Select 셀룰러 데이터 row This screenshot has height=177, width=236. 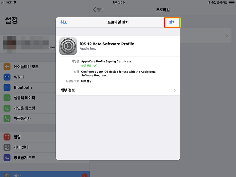28,98
